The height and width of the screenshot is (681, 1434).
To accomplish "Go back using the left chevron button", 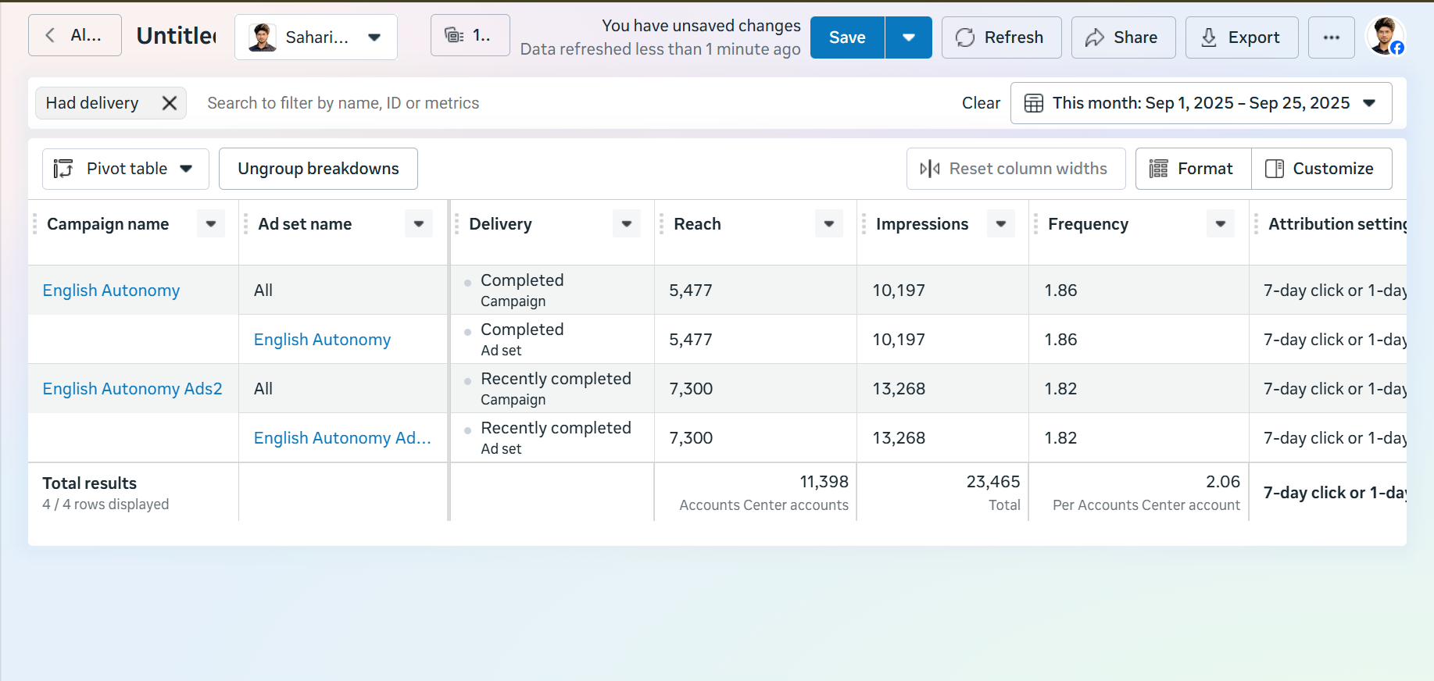I will (x=74, y=35).
